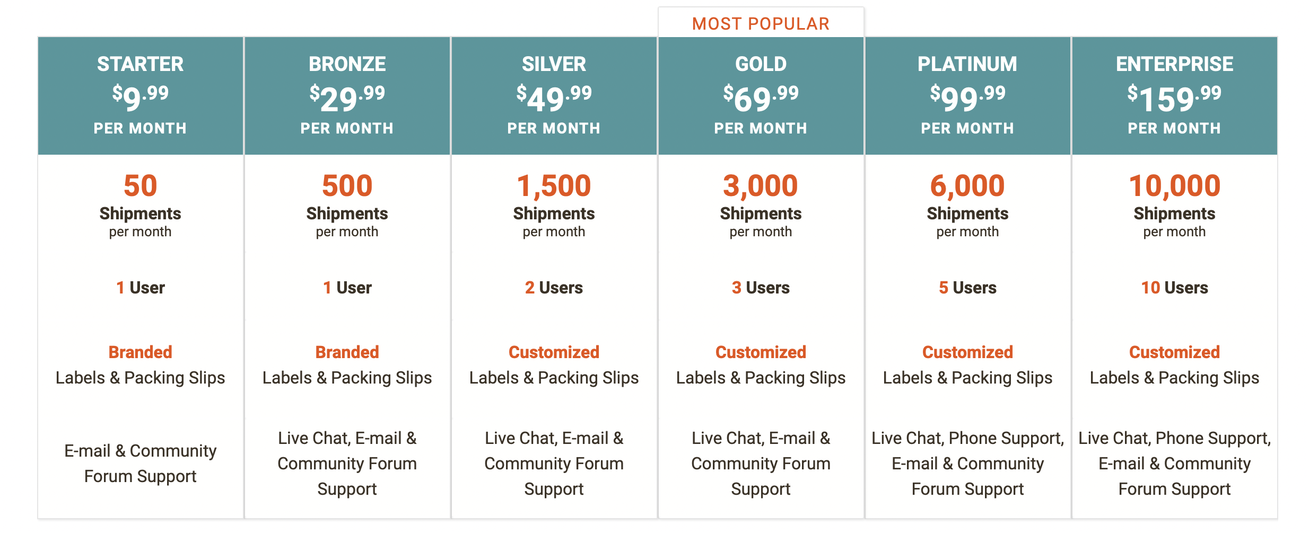This screenshot has width=1309, height=534.
Task: Click Branded Labels under Starter plan
Action: pyautogui.click(x=141, y=365)
